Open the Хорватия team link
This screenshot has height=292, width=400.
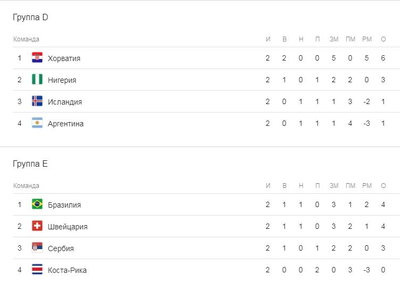(x=64, y=58)
